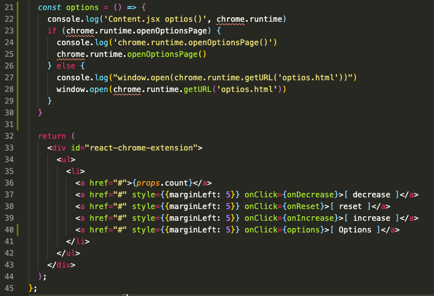Click the closing '};' on line 45
Viewport: 434px width, 296px height.
pos(33,288)
